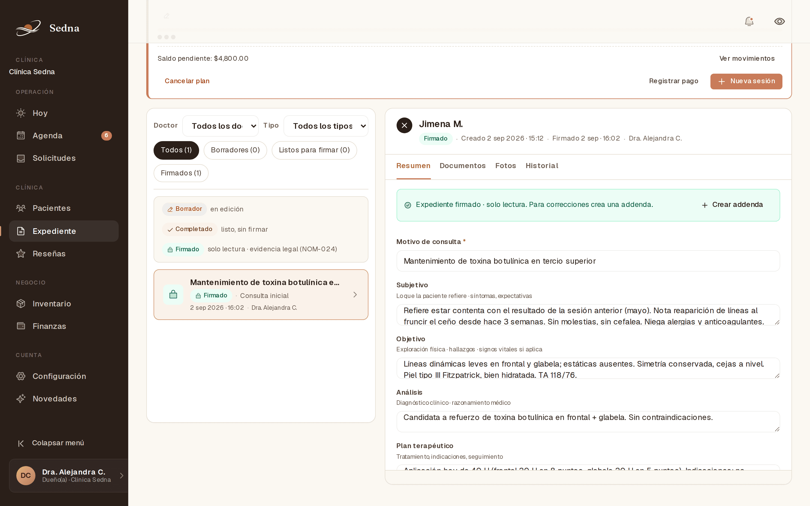Viewport: 810px width, 506px height.
Task: Open Pacientes section
Action: tap(64, 208)
